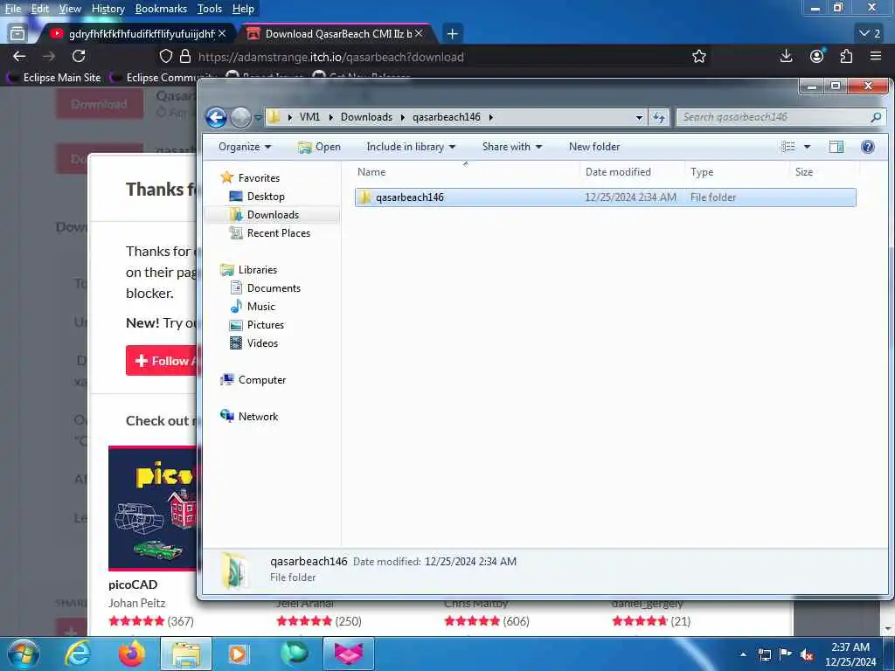
Task: Open Explorer help icon
Action: coord(868,147)
